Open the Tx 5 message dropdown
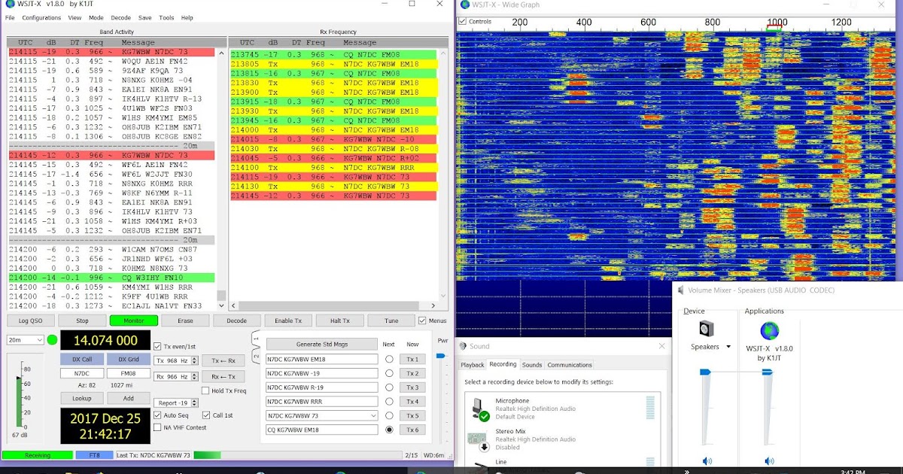Screen dimensions: 903x474 (x=372, y=415)
